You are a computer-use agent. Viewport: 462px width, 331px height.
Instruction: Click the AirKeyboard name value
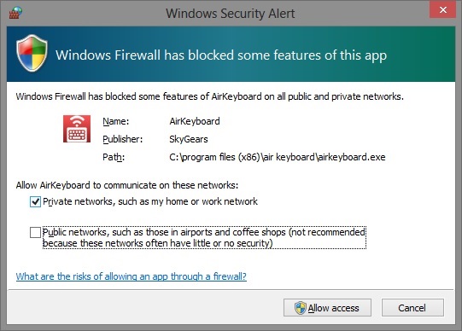coord(195,121)
